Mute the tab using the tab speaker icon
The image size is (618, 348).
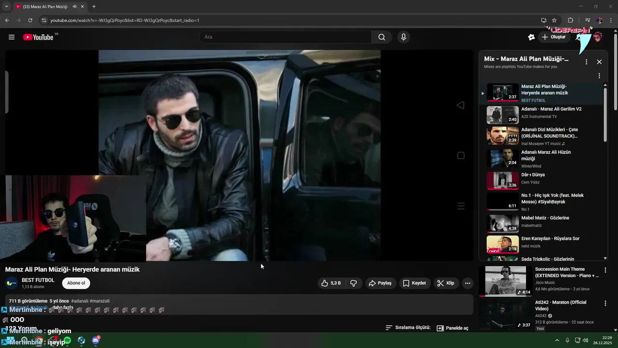point(74,7)
